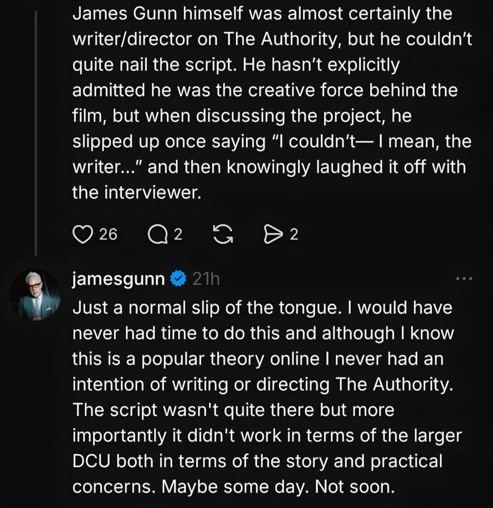Tap the blue verified badge next to jamesgunn
Screen dimensions: 493x508
(178, 279)
